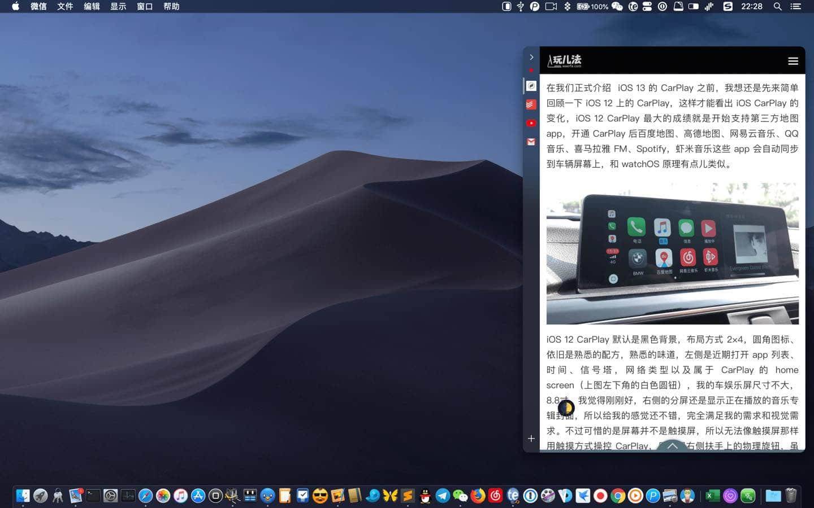Open the 编辑 menu
Image resolution: width=814 pixels, height=508 pixels.
(92, 6)
